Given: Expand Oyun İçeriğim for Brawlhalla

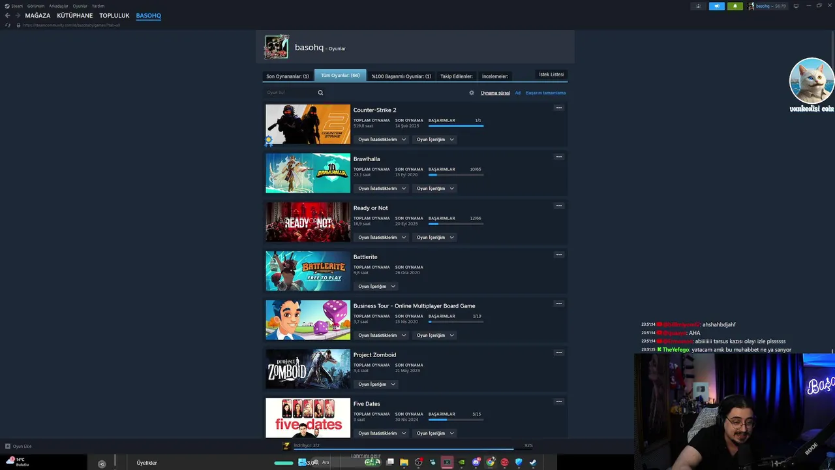Looking at the screenshot, I should pos(435,189).
